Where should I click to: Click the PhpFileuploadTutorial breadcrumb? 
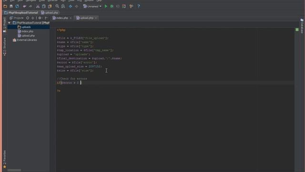click(x=21, y=13)
